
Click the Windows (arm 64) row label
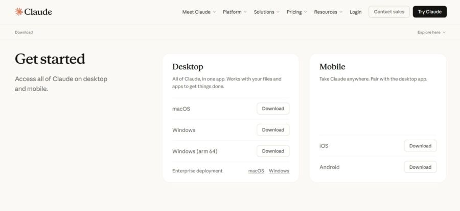pos(195,151)
